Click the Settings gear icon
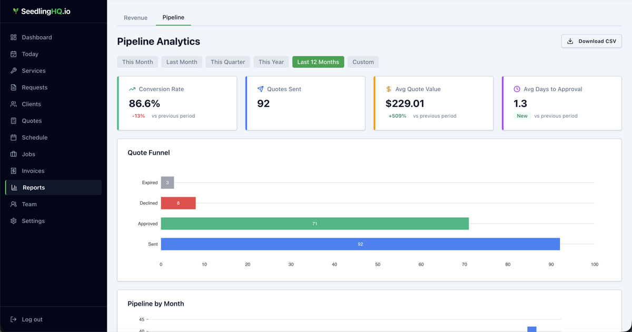 [13, 220]
